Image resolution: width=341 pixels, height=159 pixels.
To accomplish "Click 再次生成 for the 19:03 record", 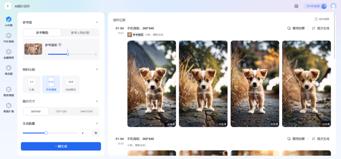I will (x=320, y=28).
